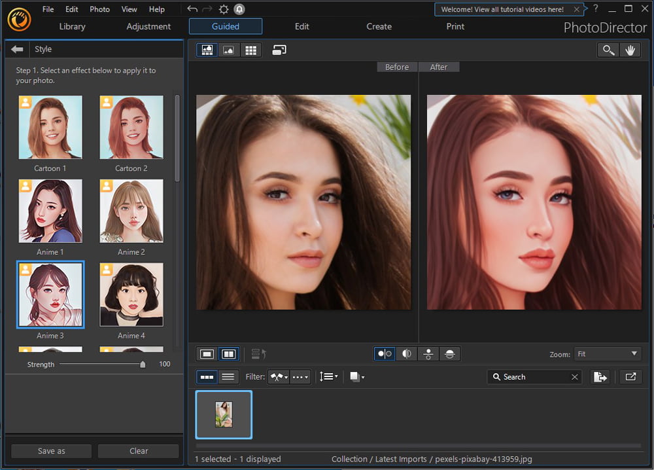Activate the split-view comparison mode
Viewport: 654px width, 470px height.
coord(406,353)
